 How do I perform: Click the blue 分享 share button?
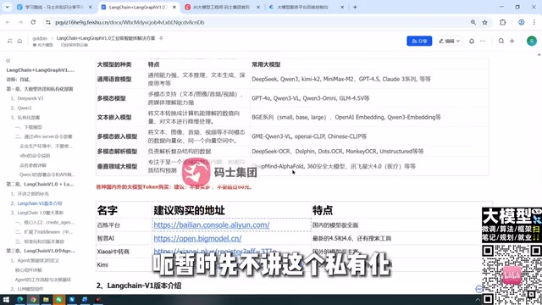(x=419, y=41)
